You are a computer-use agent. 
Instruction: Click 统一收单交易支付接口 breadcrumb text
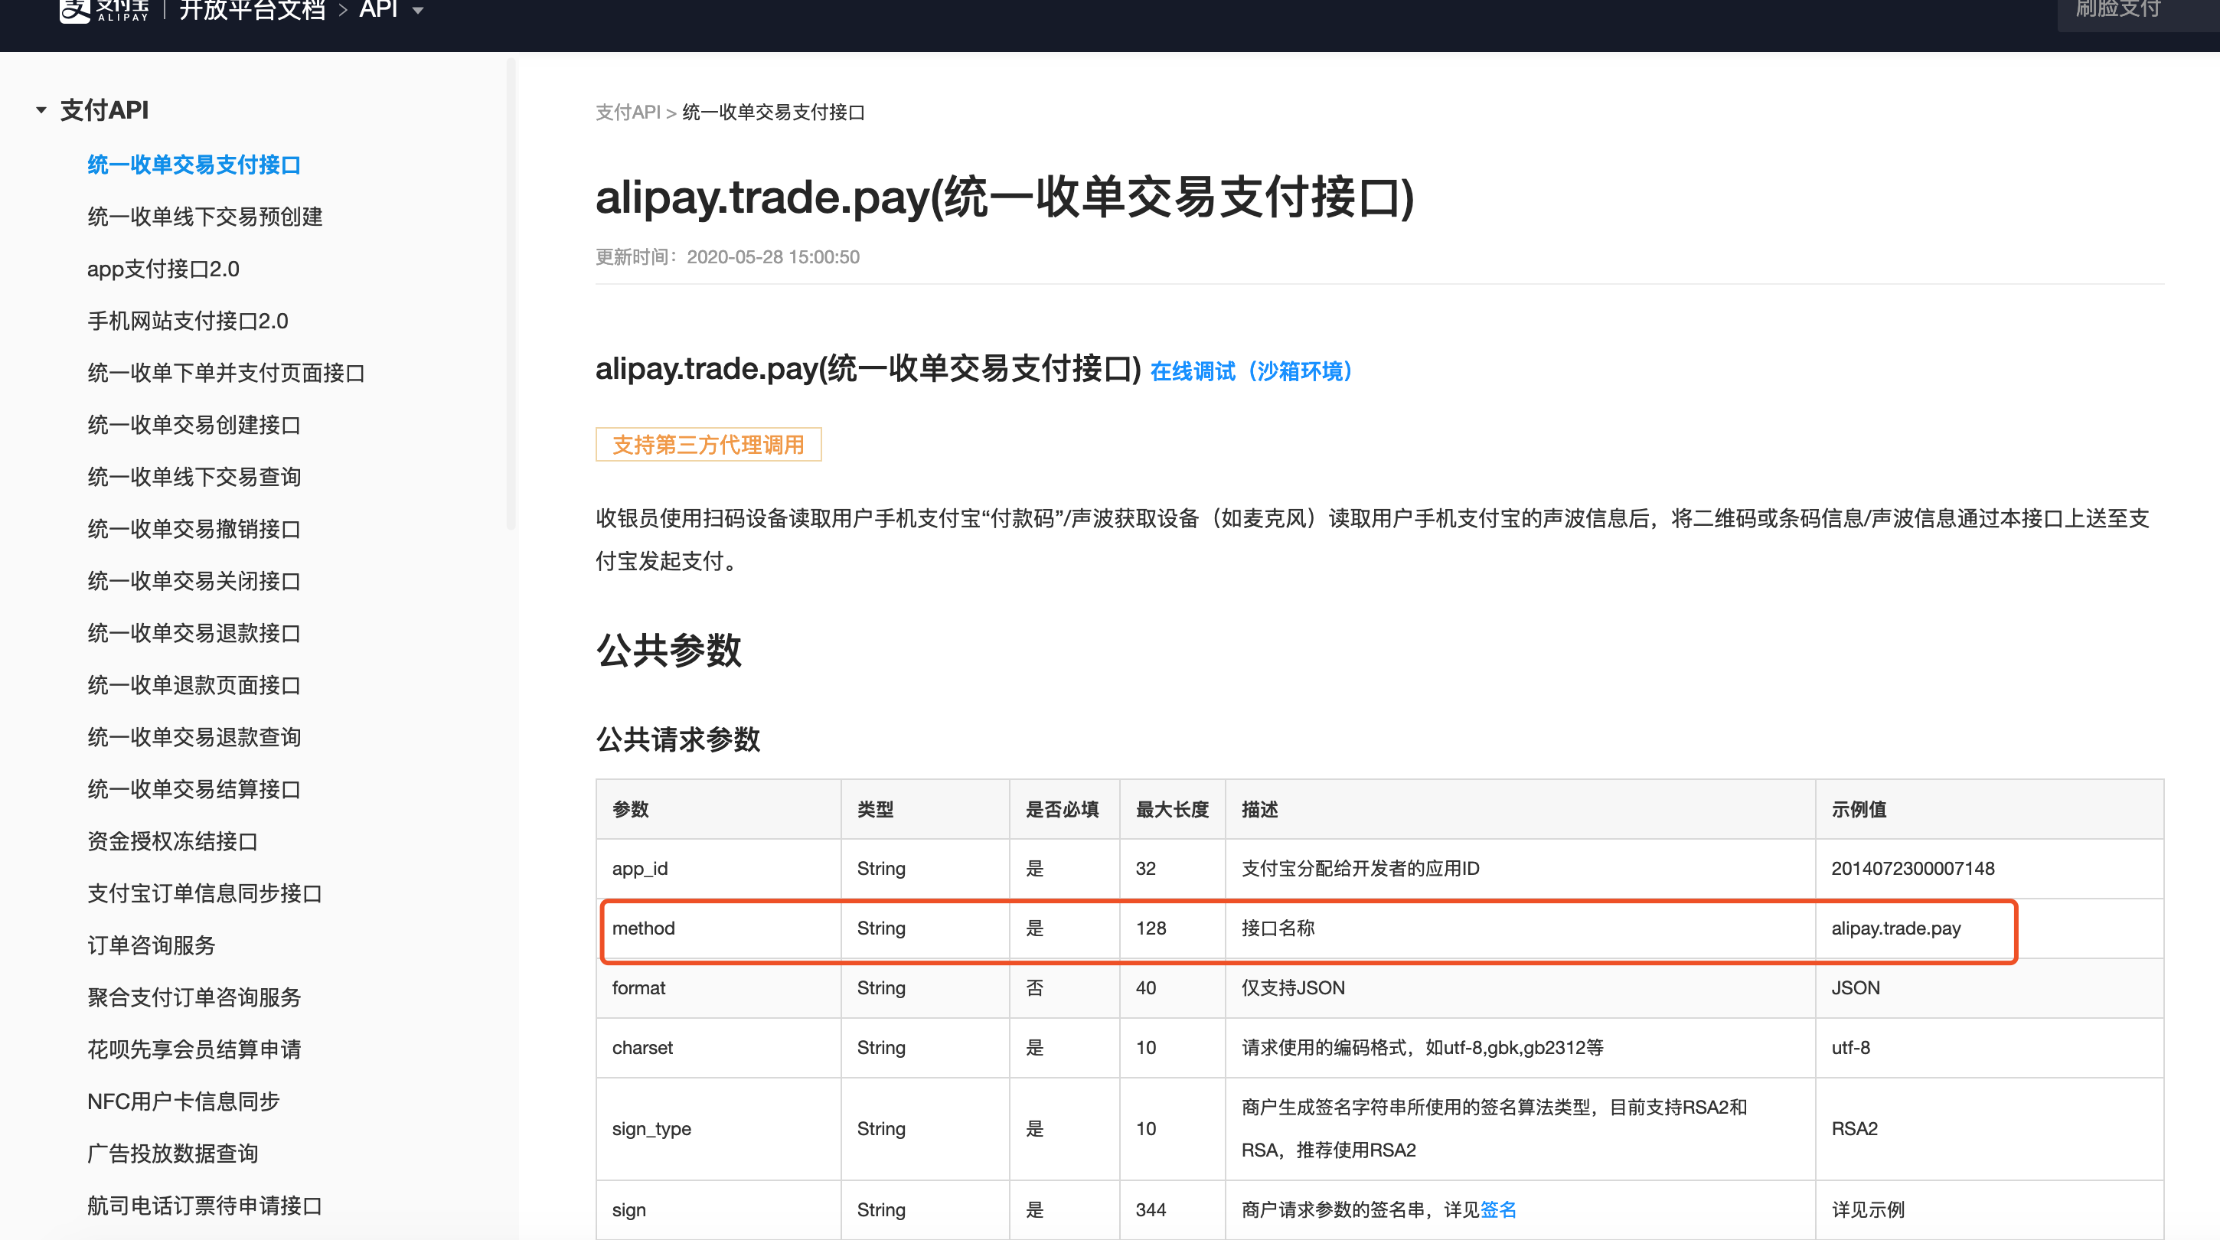pyautogui.click(x=772, y=112)
